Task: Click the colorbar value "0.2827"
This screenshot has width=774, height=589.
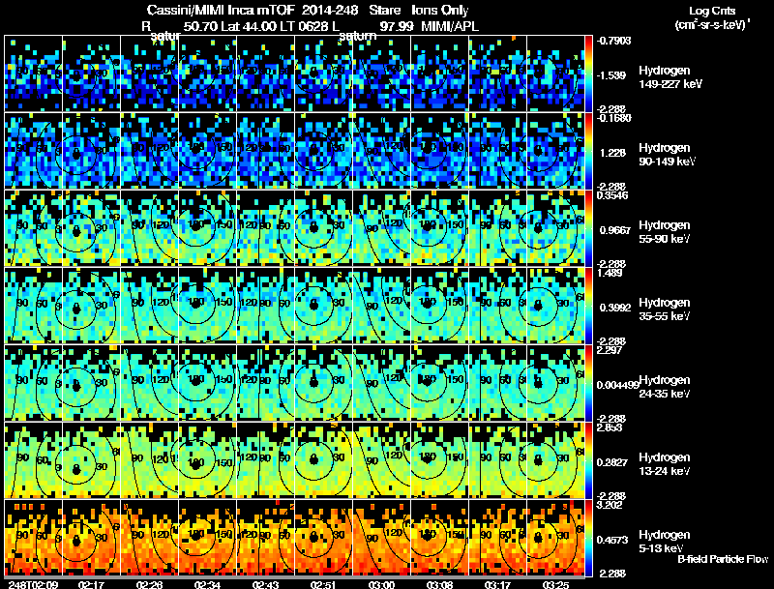Action: click(x=612, y=462)
